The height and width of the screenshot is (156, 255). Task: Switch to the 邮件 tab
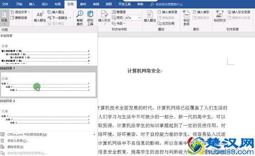pos(83,4)
